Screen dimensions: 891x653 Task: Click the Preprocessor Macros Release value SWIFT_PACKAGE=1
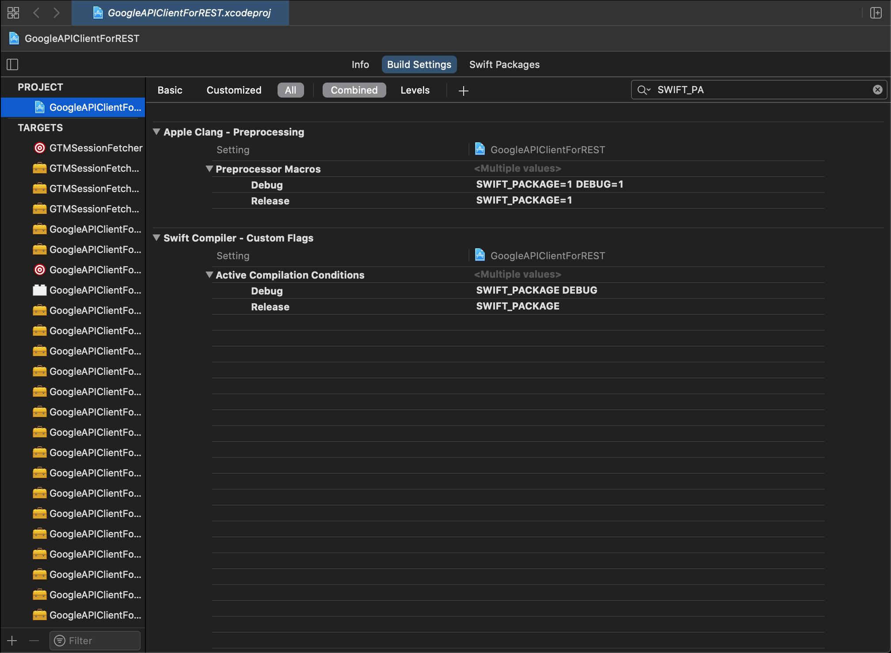(524, 200)
